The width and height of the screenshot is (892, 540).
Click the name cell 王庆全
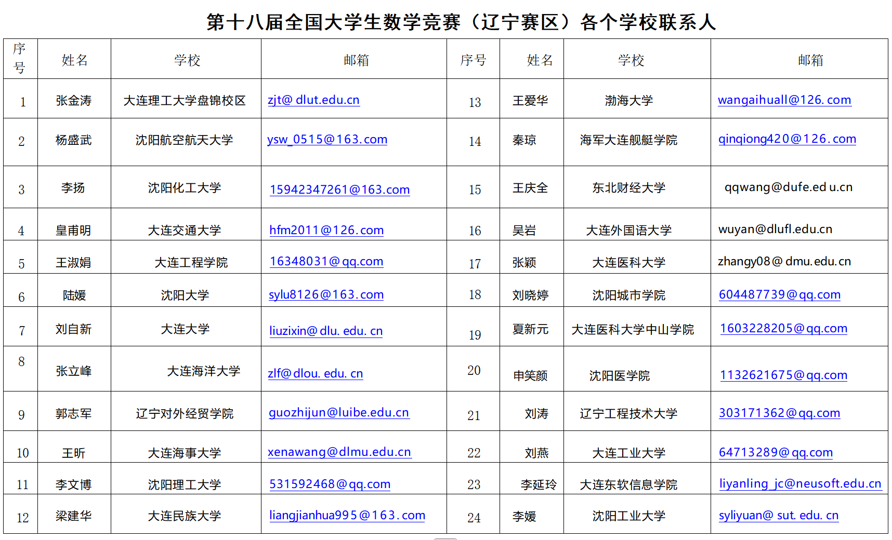coord(530,188)
